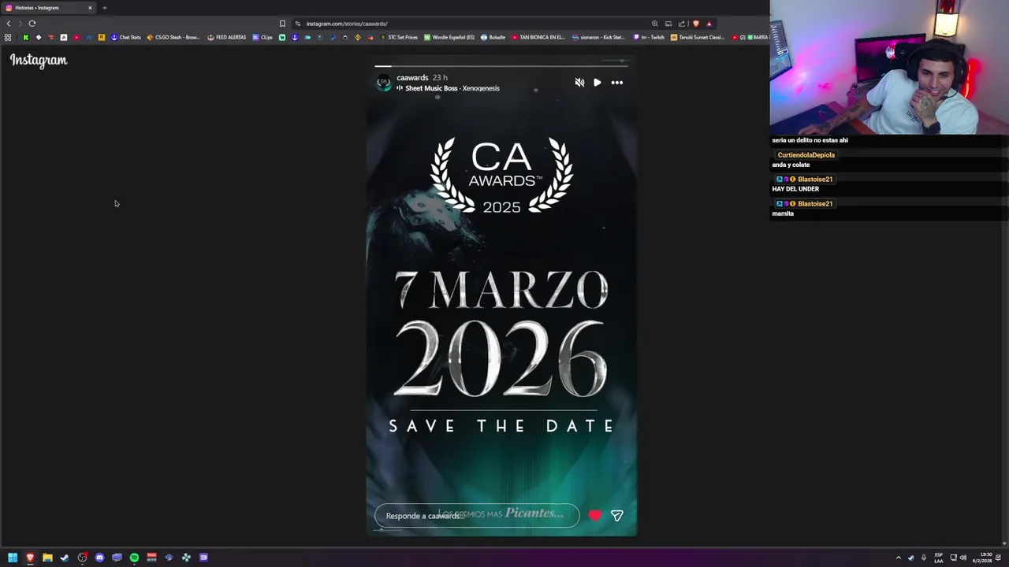Expand the hidden system tray icons chevron
This screenshot has height=567, width=1009.
point(898,558)
